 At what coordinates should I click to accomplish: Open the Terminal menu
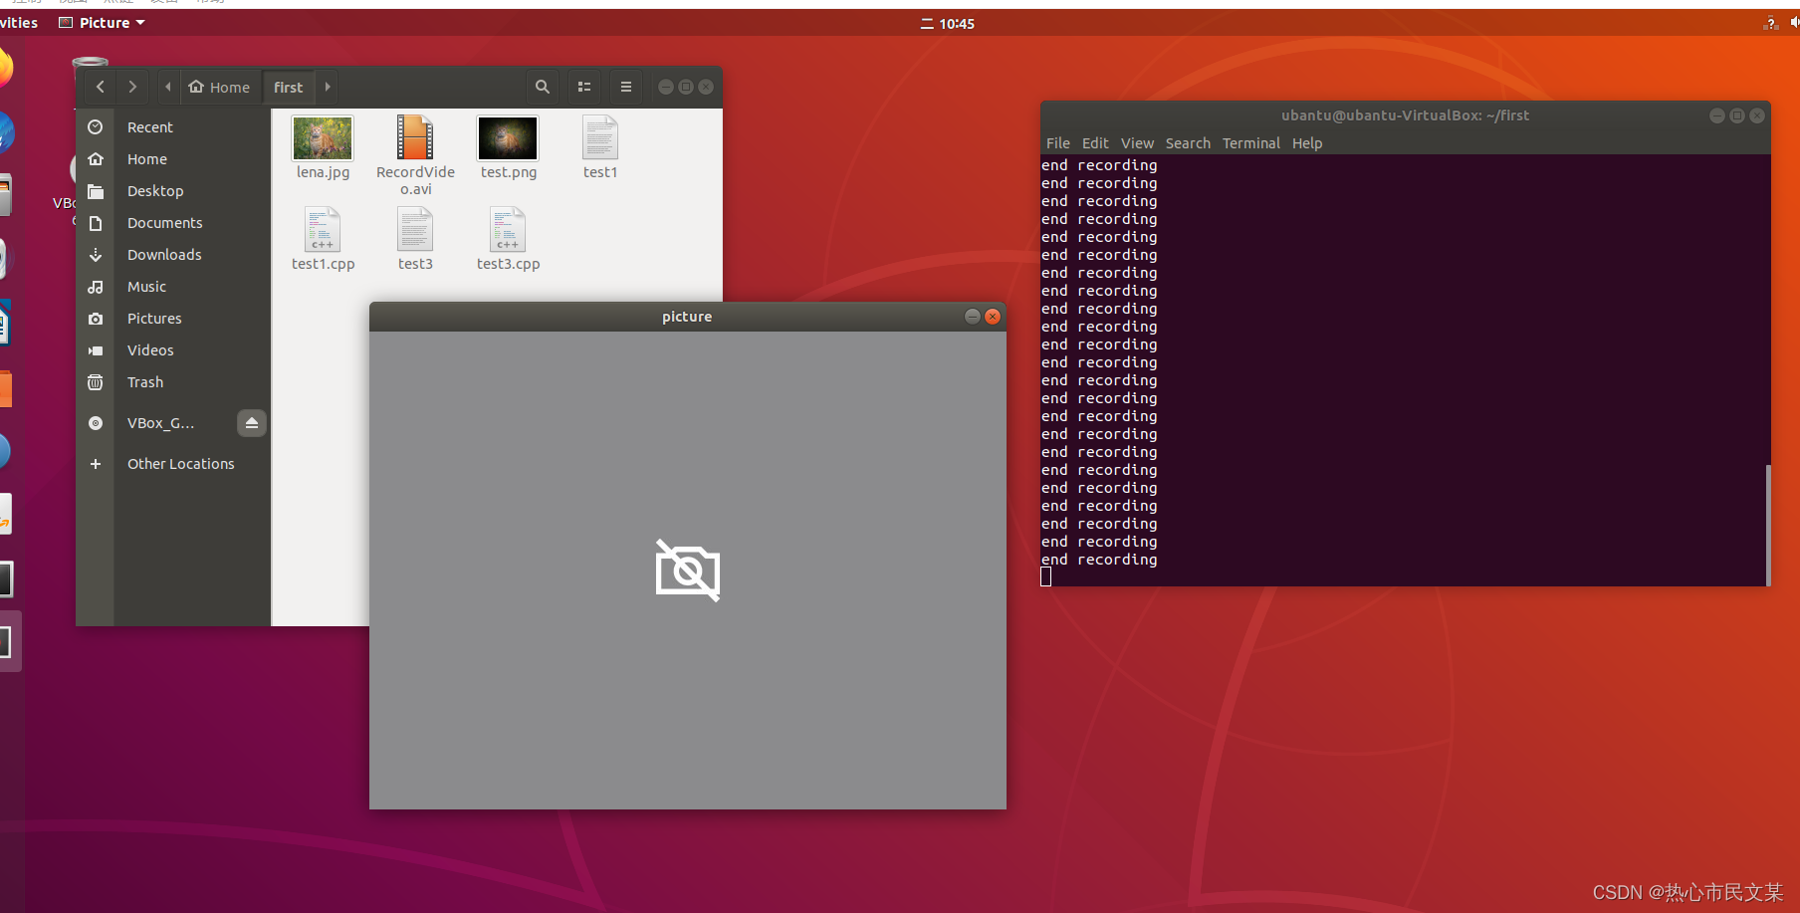[1250, 142]
